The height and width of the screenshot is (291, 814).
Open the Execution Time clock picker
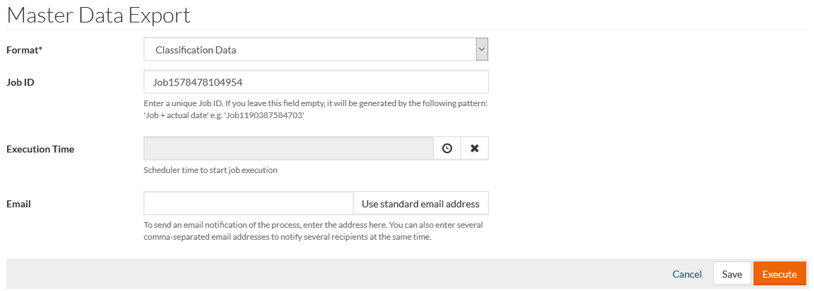point(447,148)
